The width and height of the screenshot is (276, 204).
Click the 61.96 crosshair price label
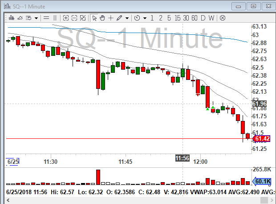pyautogui.click(x=260, y=104)
